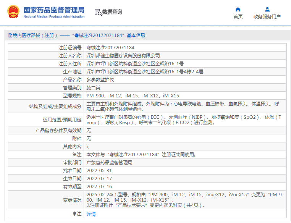Click the 数据查询 label
Image resolution: width=291 pixels, height=223 pixels.
coord(112,12)
